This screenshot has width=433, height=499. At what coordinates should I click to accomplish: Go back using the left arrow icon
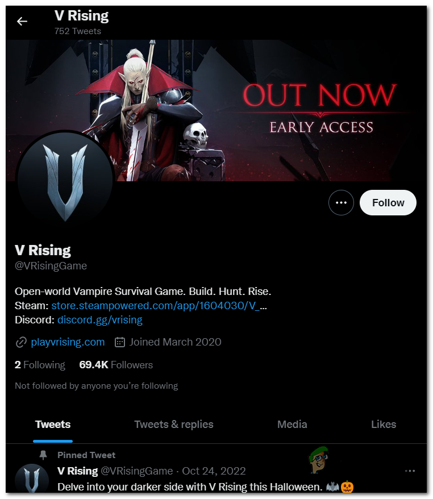pos(22,22)
